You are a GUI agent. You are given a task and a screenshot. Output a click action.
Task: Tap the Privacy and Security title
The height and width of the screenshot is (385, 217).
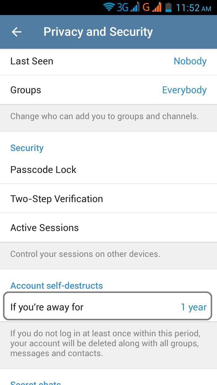[x=98, y=32]
